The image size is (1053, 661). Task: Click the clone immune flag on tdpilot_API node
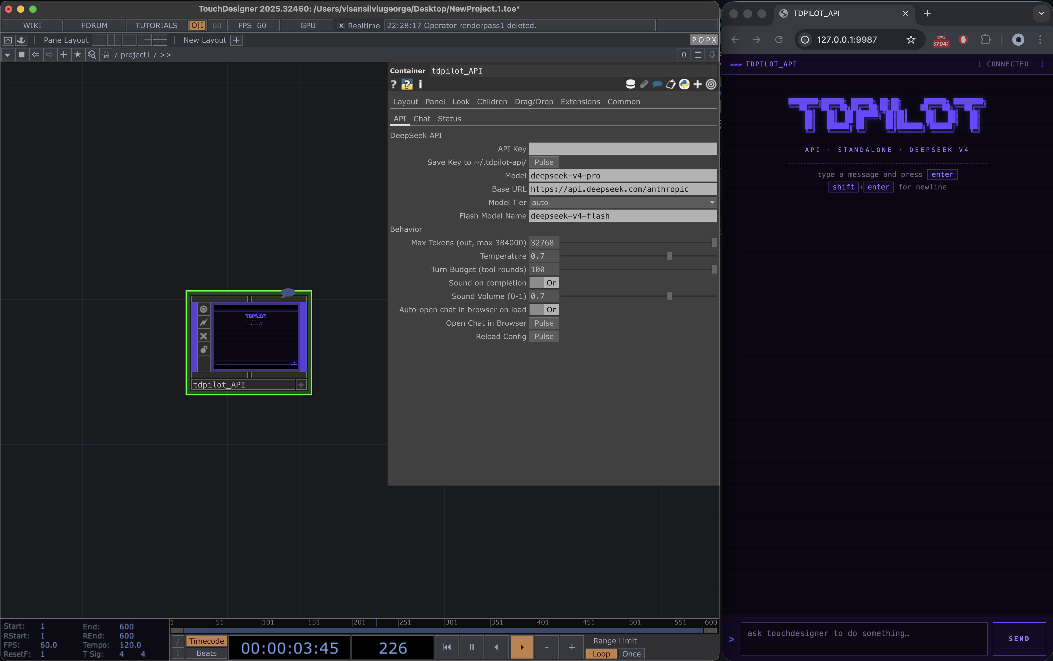pos(203,323)
